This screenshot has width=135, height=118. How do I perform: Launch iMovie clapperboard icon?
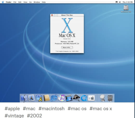(69, 98)
